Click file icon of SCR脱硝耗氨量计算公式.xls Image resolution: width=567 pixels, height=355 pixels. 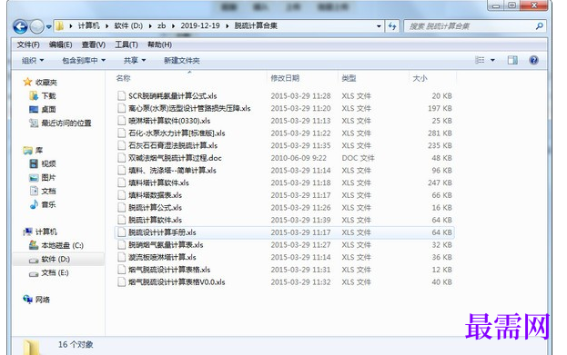coord(122,95)
